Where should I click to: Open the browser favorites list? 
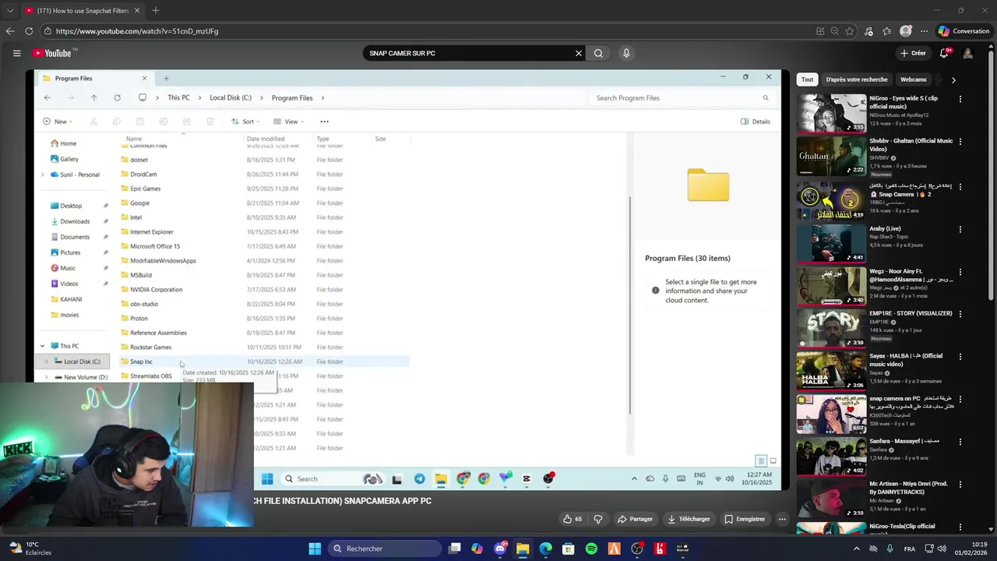point(887,31)
